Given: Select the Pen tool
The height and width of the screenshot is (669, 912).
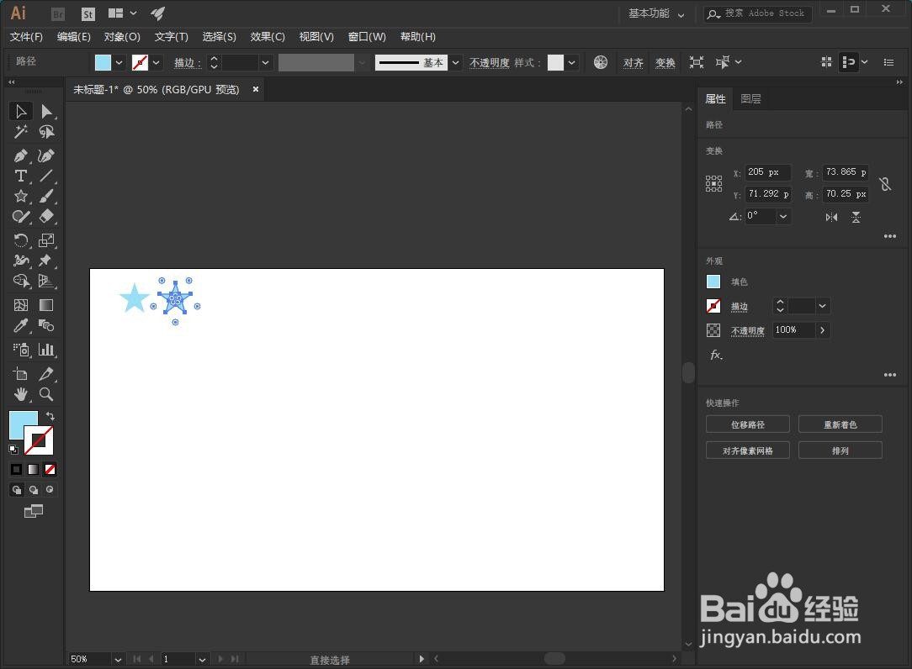Looking at the screenshot, I should pyautogui.click(x=21, y=155).
